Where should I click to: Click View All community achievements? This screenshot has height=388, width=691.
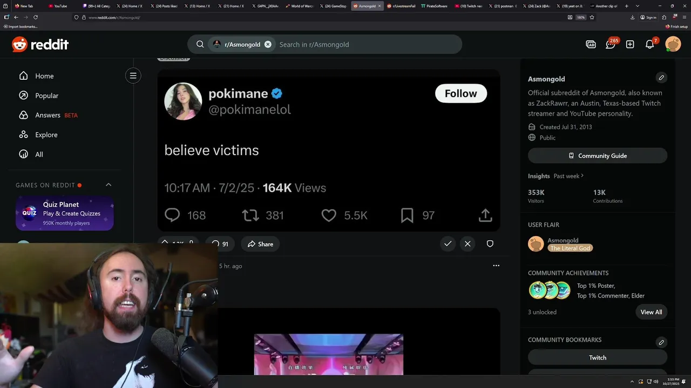tap(651, 312)
